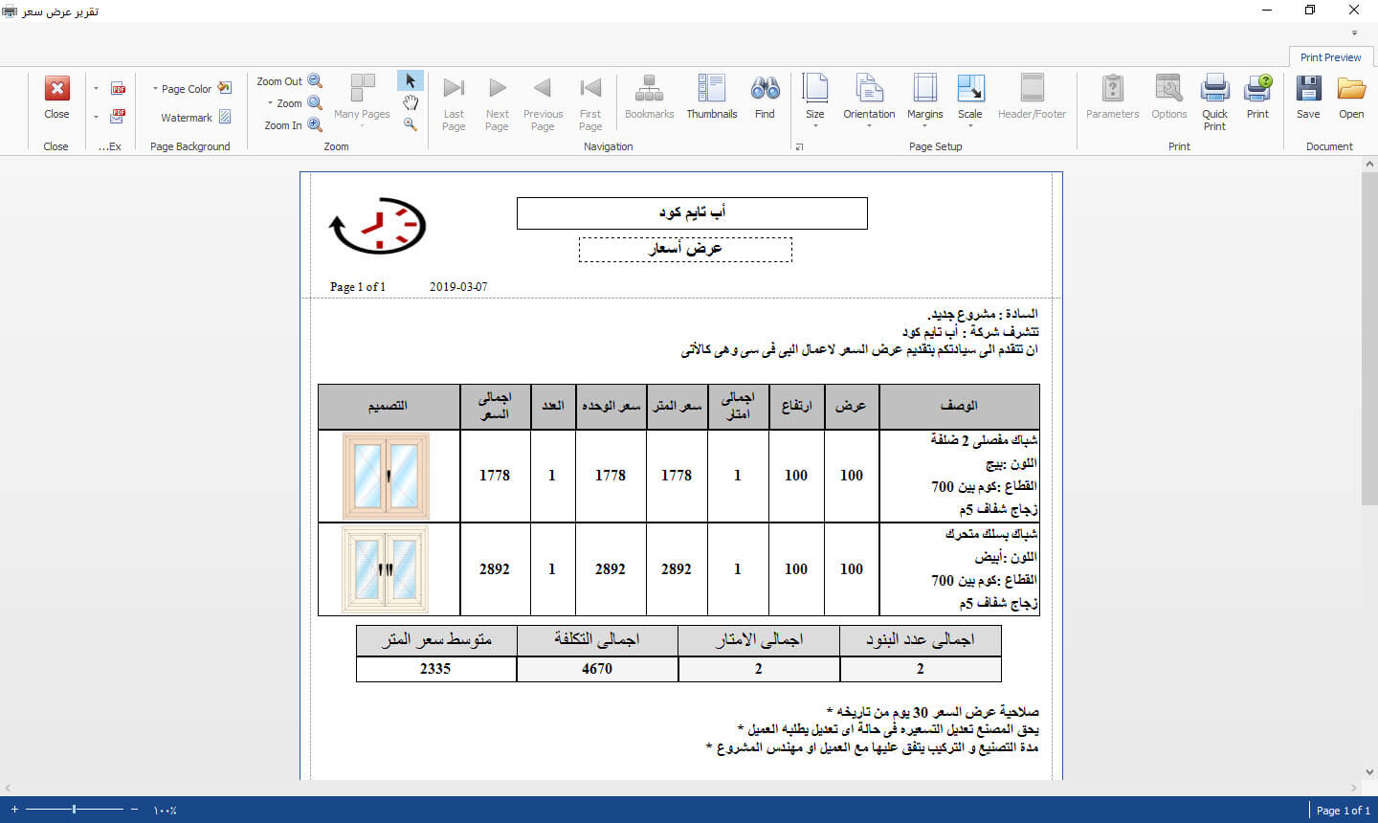Select the arrow pointer tool
Viewport: 1378px width, 823px height.
click(x=411, y=81)
